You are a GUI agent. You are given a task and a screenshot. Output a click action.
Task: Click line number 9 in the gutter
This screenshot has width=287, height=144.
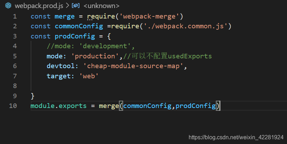(15, 96)
